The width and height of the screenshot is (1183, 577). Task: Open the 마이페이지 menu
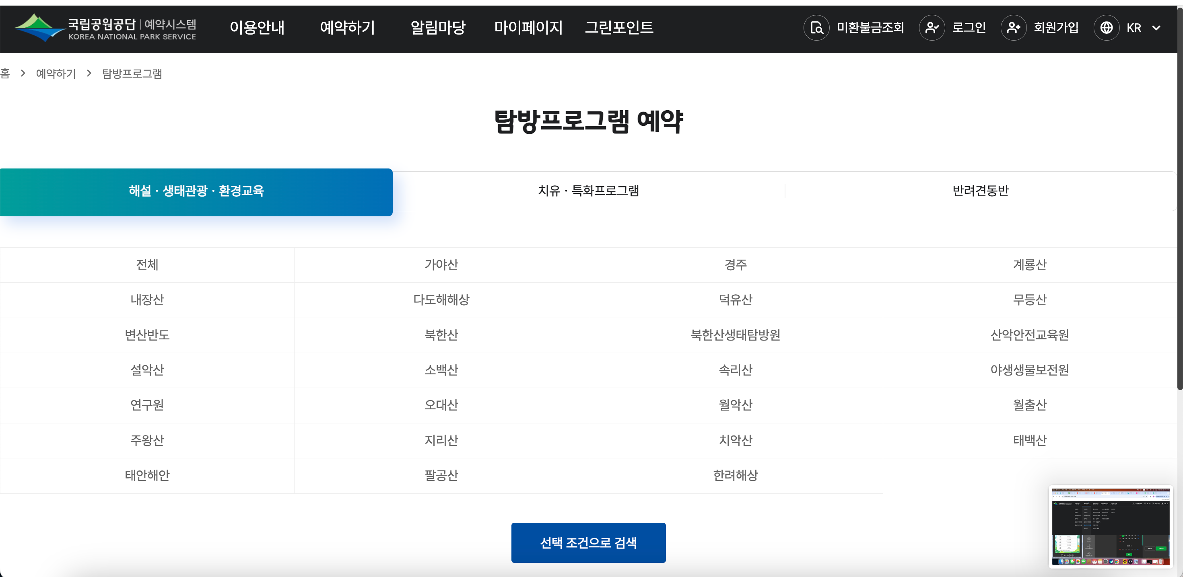coord(529,27)
